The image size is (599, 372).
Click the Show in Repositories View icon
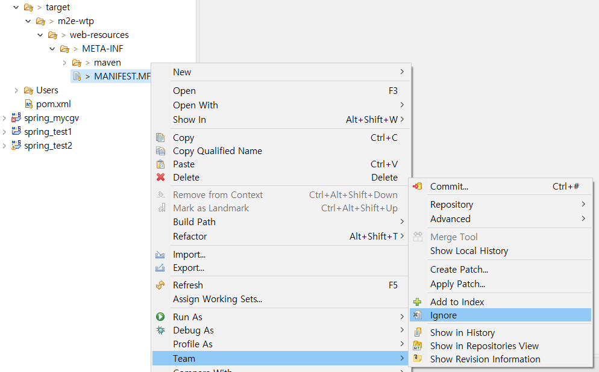(x=419, y=346)
